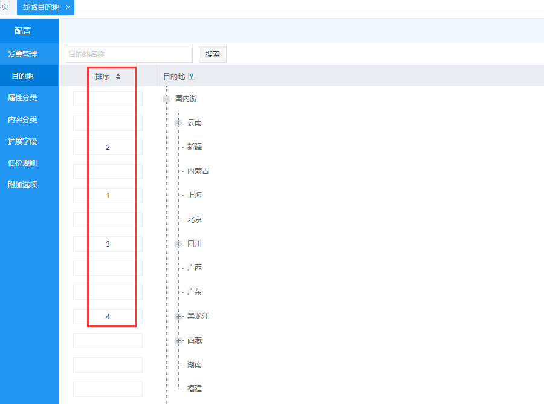
Task: Expand the 云南 tree node
Action: click(x=178, y=123)
